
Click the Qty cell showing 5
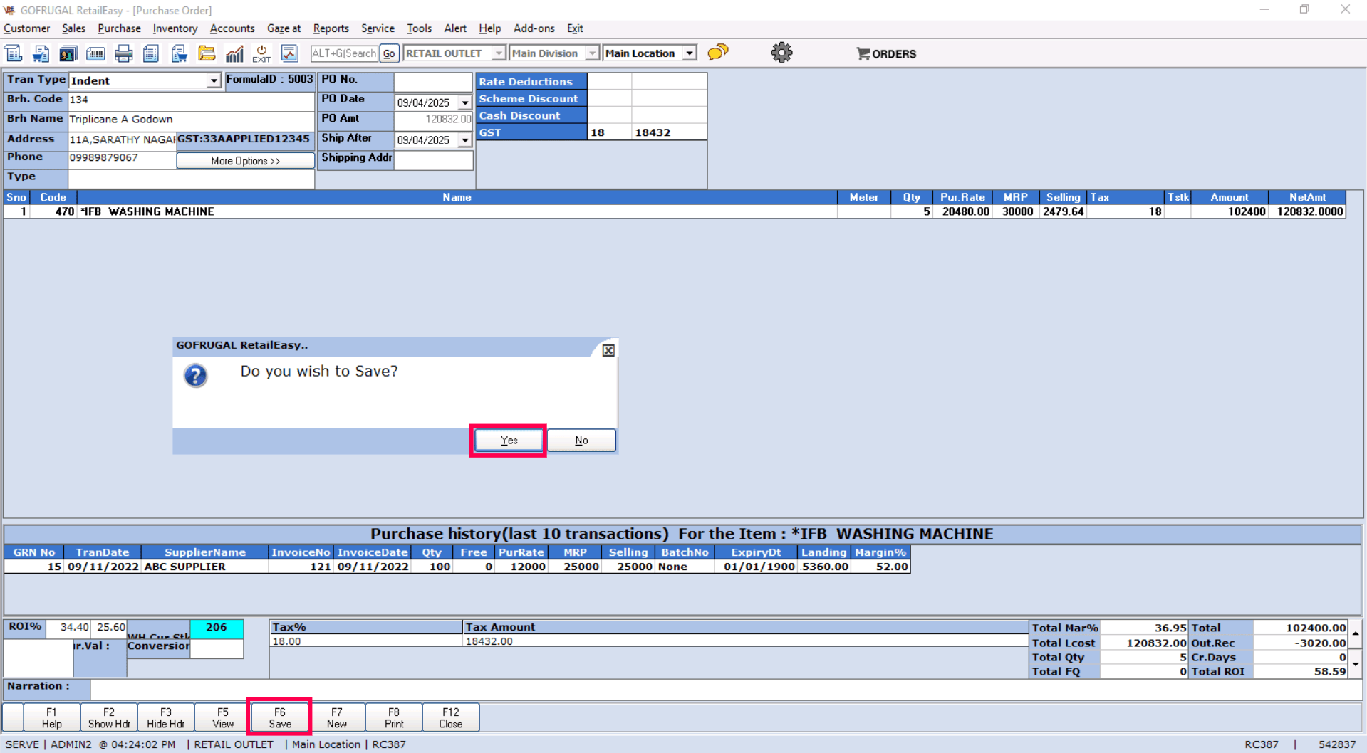[x=911, y=211]
